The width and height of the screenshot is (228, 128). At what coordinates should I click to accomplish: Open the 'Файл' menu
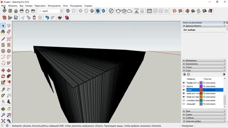[4, 6]
